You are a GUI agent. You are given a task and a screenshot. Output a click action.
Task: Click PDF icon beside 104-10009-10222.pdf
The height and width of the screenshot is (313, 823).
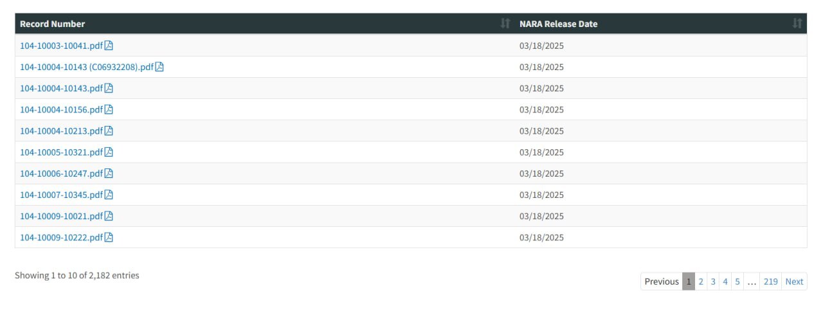(109, 237)
